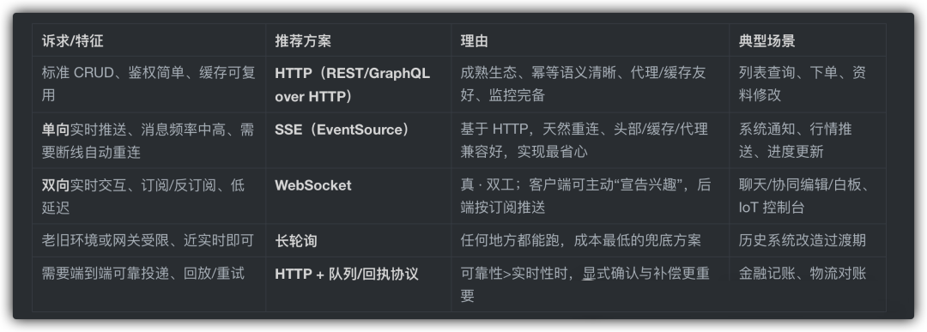This screenshot has width=927, height=332.
Task: Select the WebSocket recommendation cell
Action: click(358, 196)
